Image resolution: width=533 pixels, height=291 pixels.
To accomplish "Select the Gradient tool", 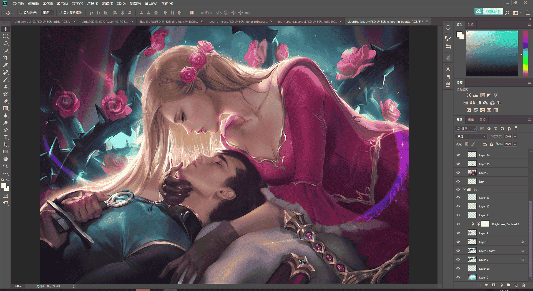I will (x=6, y=108).
